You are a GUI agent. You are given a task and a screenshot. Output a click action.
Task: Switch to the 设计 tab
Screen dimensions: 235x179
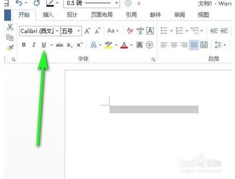pos(72,15)
